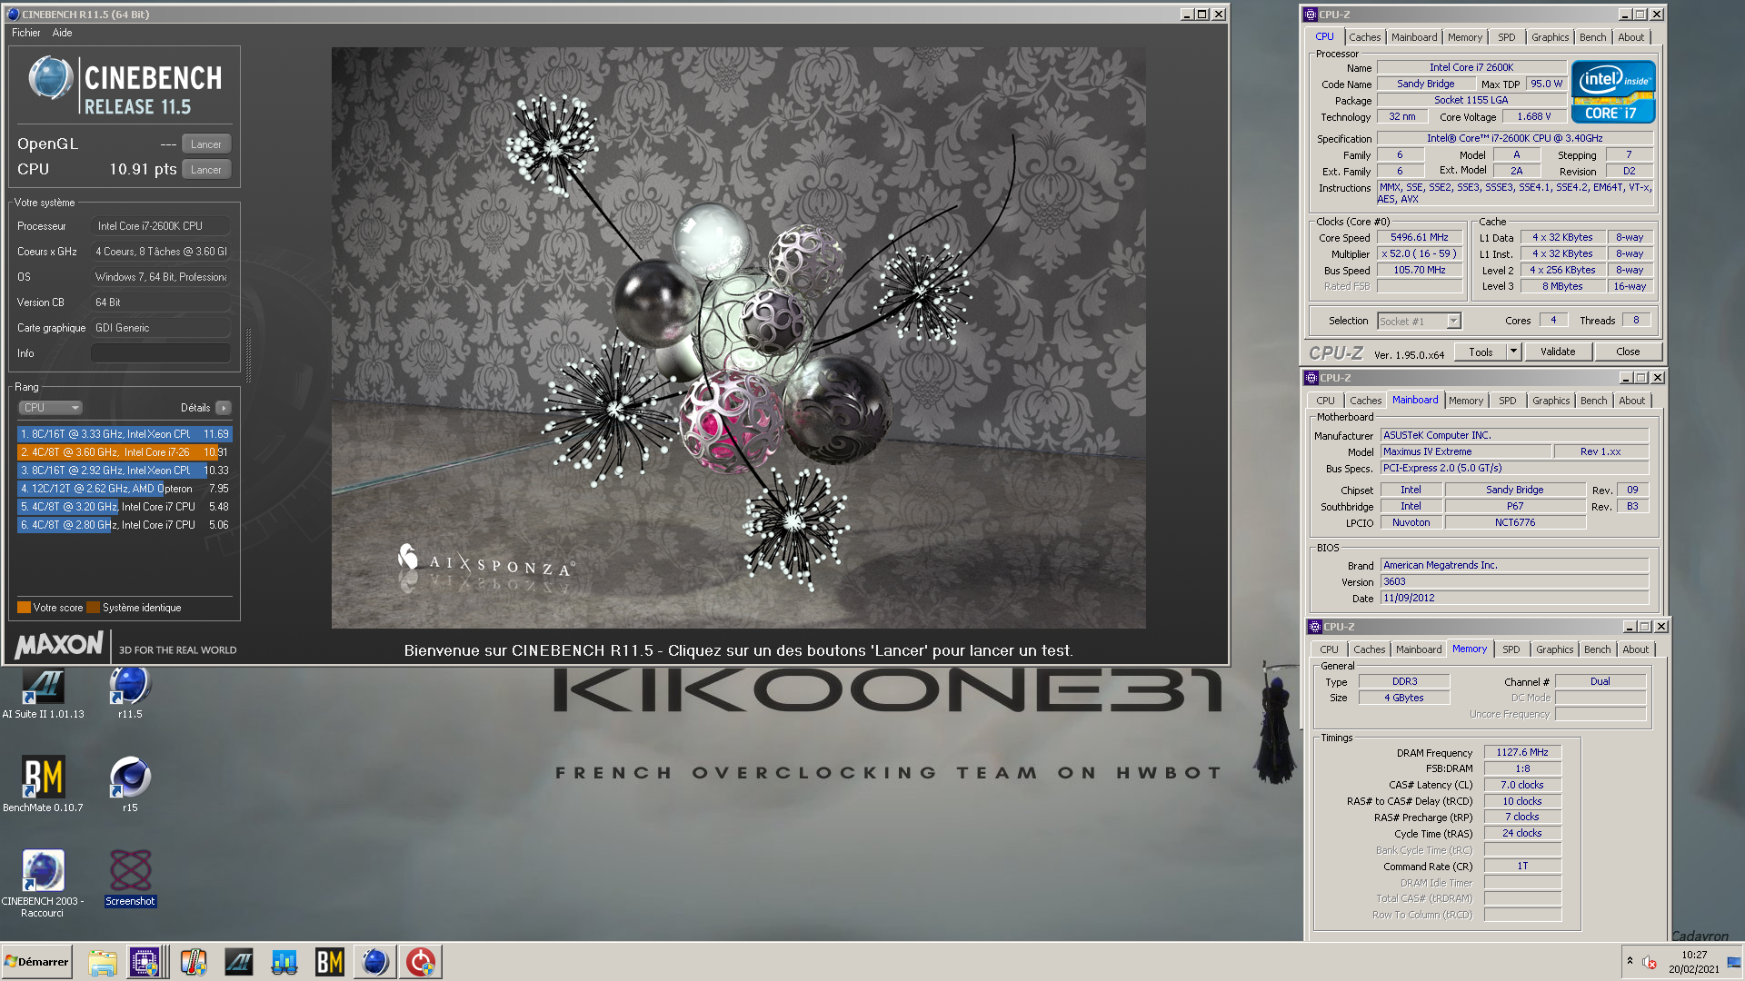This screenshot has width=1745, height=981.
Task: Click the Cinebench logo sphere
Action: point(51,78)
